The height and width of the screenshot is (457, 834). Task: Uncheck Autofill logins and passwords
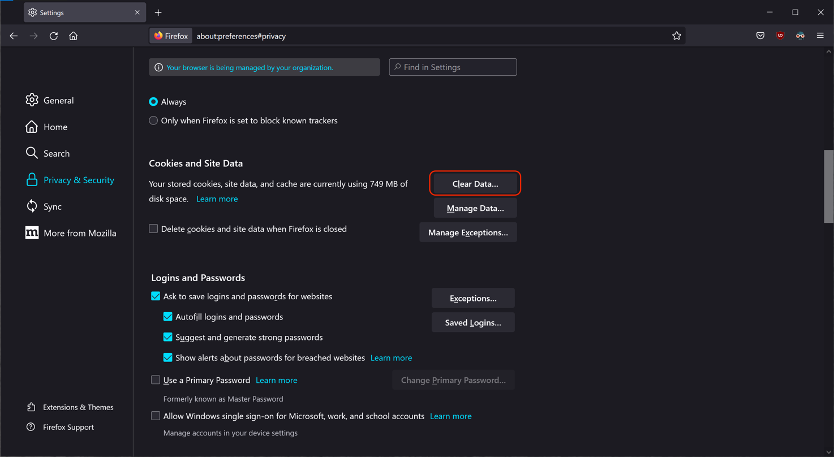(x=168, y=317)
